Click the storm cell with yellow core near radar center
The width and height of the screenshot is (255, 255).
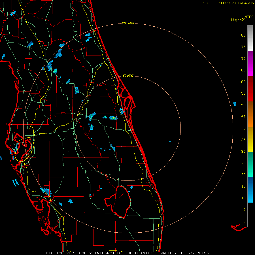point(114,118)
